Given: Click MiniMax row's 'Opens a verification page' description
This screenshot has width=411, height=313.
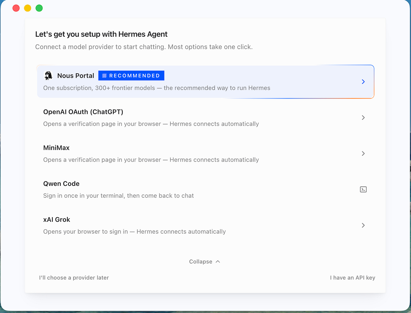Looking at the screenshot, I should (x=151, y=160).
